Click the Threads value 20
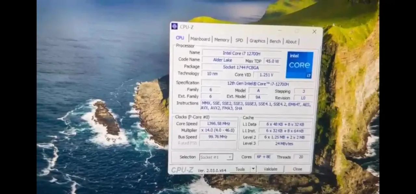This screenshot has height=194, width=416. (301, 157)
